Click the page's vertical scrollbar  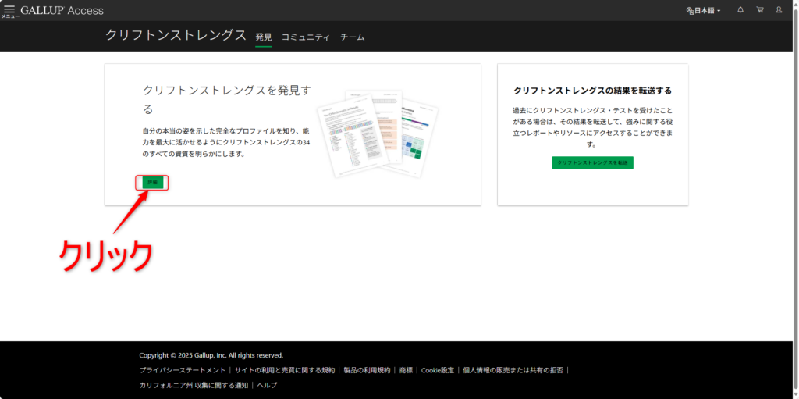click(795, 200)
